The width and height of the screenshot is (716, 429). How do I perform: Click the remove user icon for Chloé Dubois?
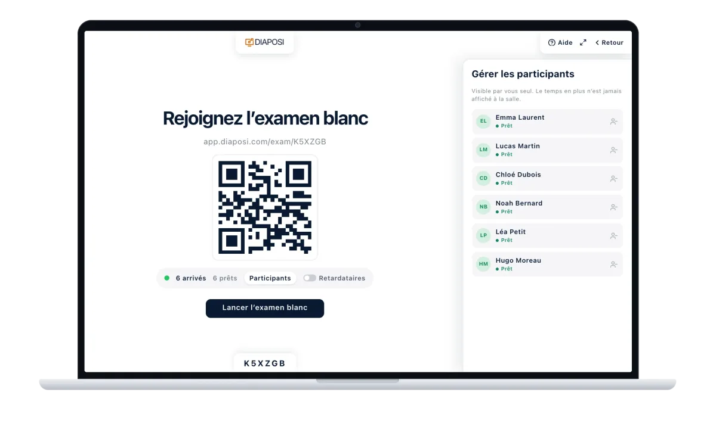(x=613, y=179)
